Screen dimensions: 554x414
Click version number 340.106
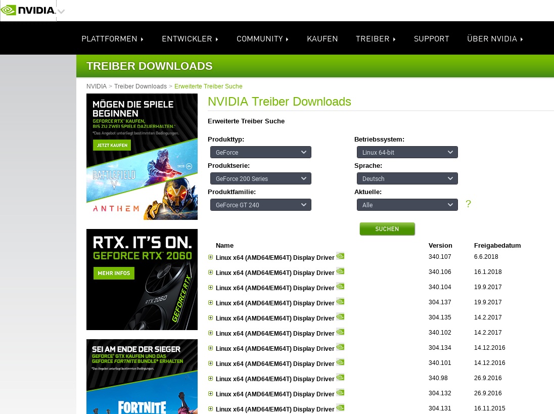(x=440, y=271)
